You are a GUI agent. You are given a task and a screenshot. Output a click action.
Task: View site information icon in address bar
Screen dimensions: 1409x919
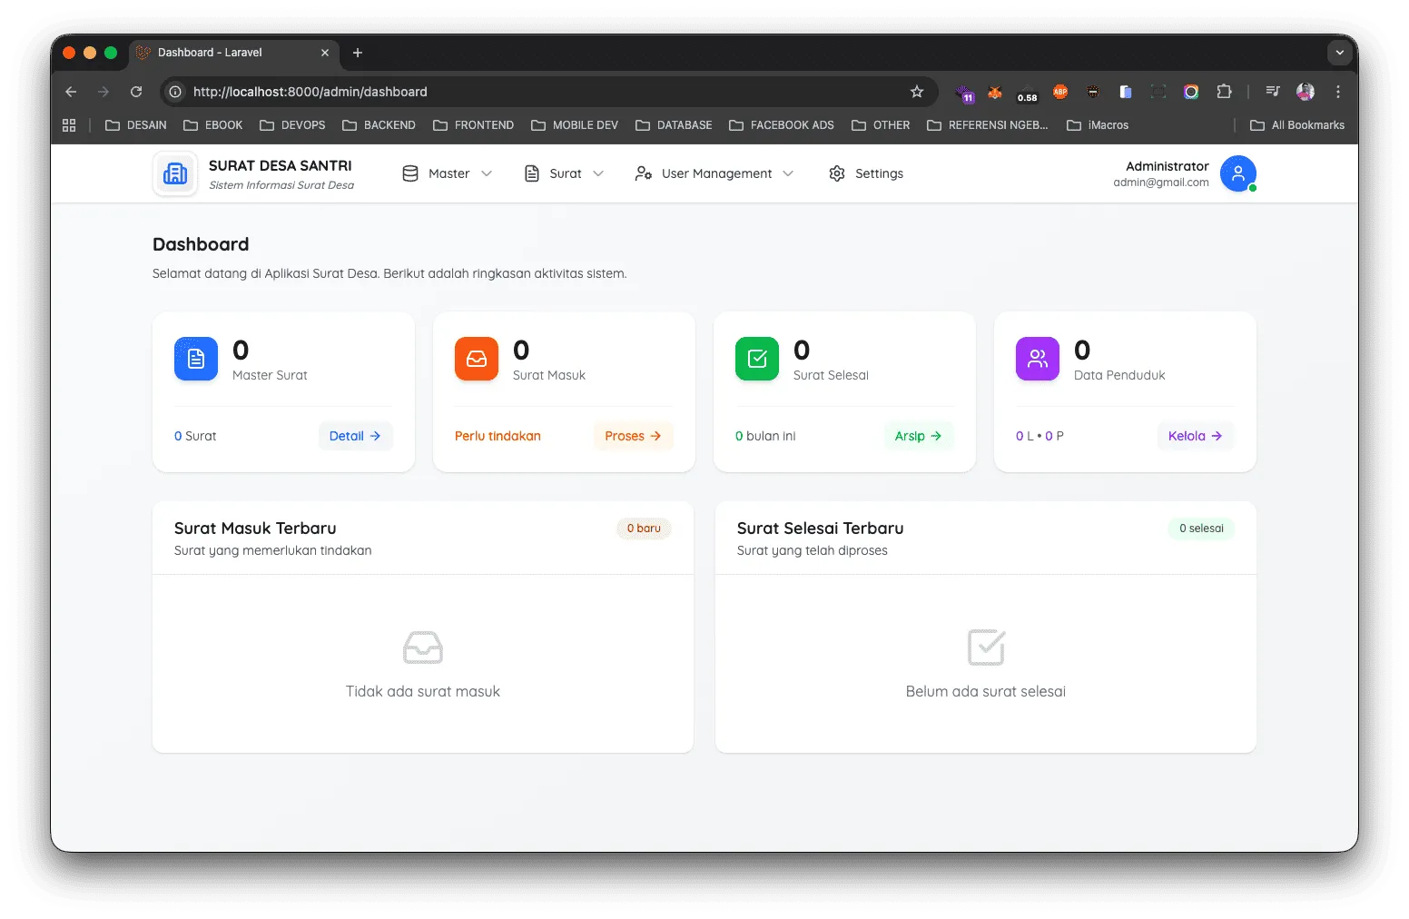pyautogui.click(x=175, y=92)
